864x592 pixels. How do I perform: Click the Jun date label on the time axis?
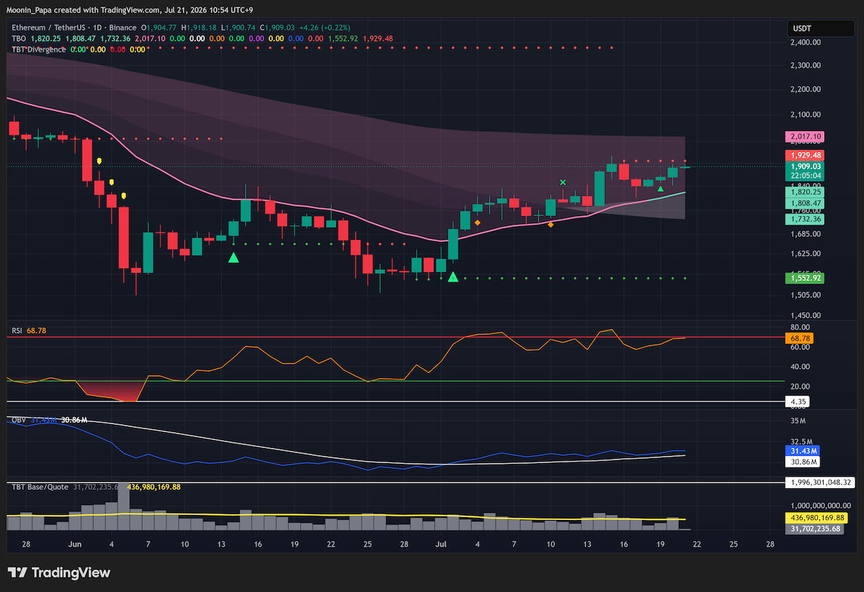point(73,545)
